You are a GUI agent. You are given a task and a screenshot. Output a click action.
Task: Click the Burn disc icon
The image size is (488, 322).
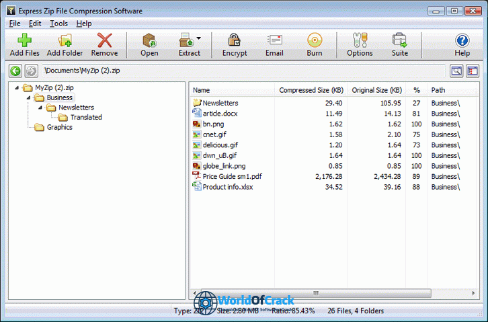pos(315,40)
